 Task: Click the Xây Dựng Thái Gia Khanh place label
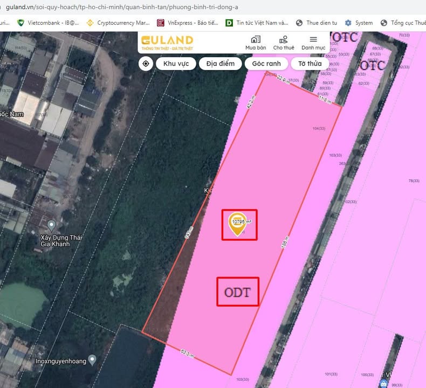pyautogui.click(x=61, y=241)
